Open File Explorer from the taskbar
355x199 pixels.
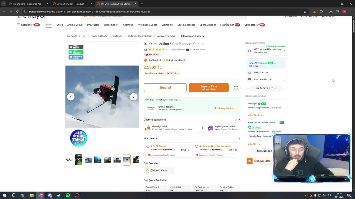pos(32,195)
